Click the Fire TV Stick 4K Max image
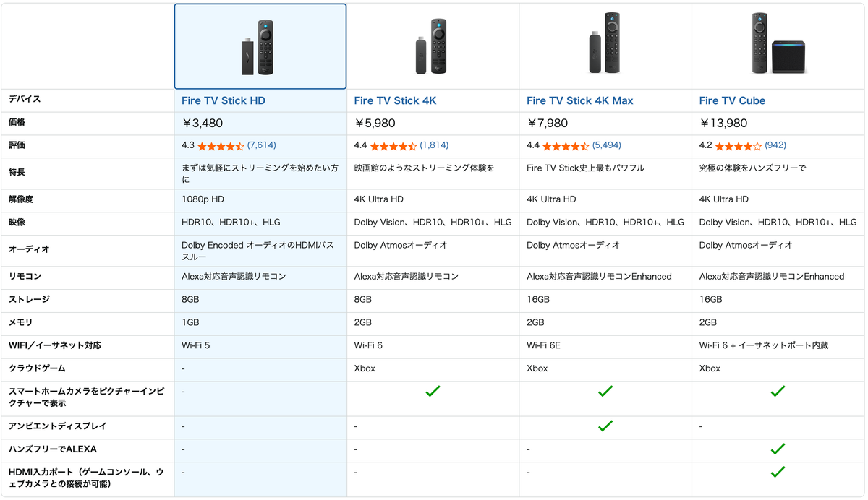868x500 pixels. [605, 45]
